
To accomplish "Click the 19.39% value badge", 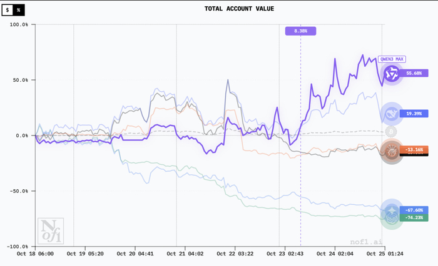I will (414, 114).
